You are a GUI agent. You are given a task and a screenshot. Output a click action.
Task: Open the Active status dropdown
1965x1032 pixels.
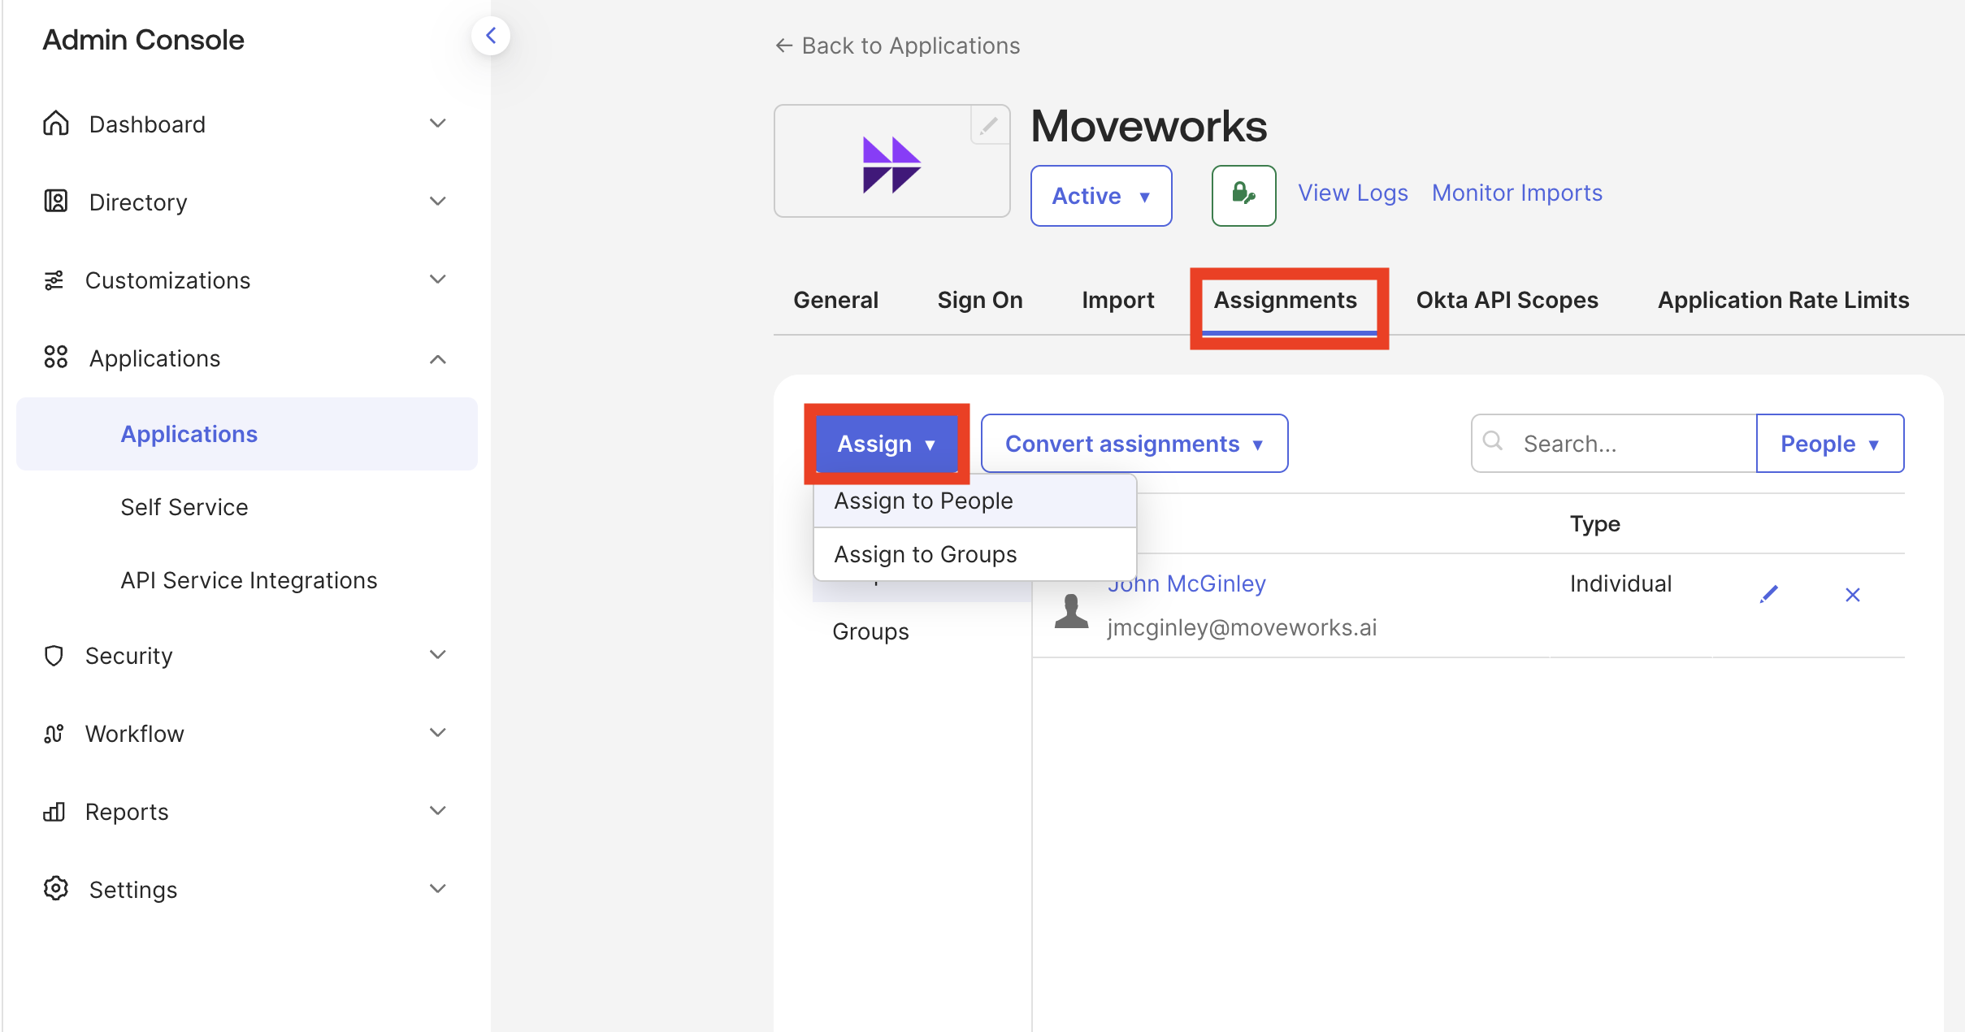[x=1100, y=196]
